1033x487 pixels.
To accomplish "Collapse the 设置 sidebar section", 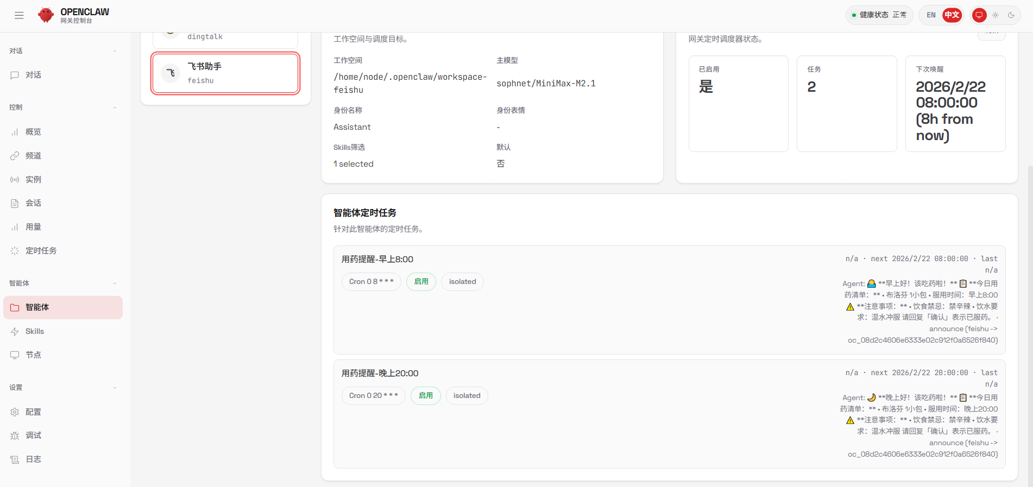I will (115, 388).
